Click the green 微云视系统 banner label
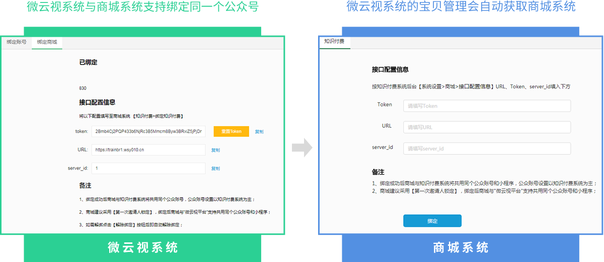Screen dimensions: 604x262 point(142,247)
